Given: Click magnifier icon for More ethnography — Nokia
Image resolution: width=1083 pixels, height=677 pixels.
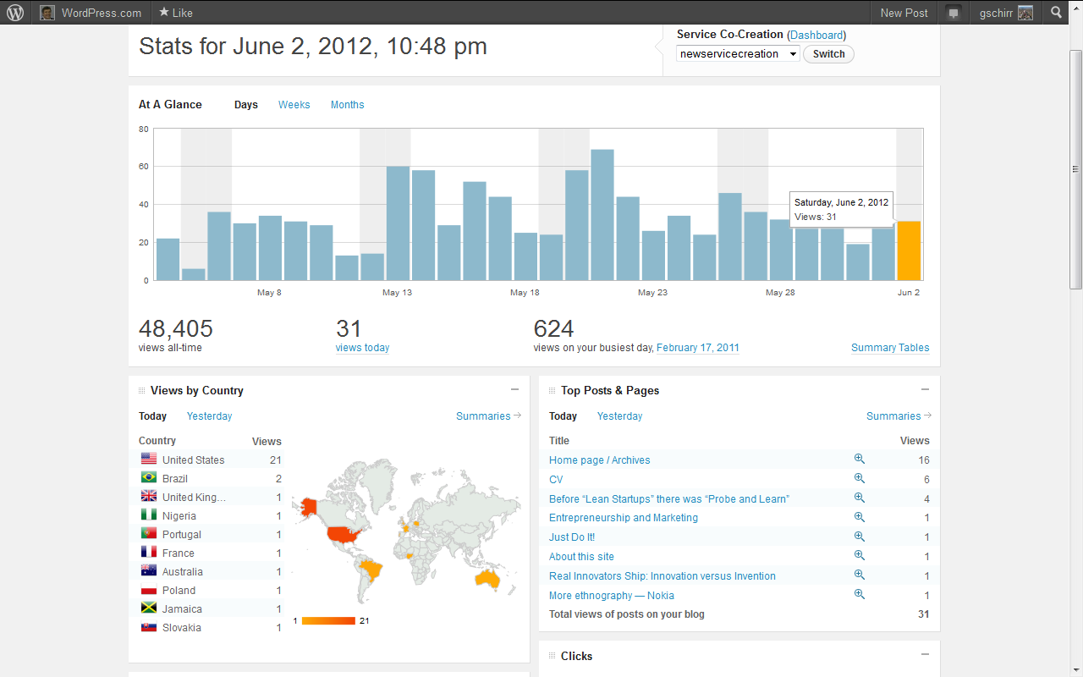Looking at the screenshot, I should pyautogui.click(x=859, y=594).
